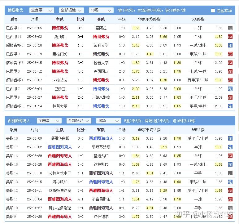Click the 4-1 score against 圣路易斯市

pyautogui.click(x=80, y=199)
